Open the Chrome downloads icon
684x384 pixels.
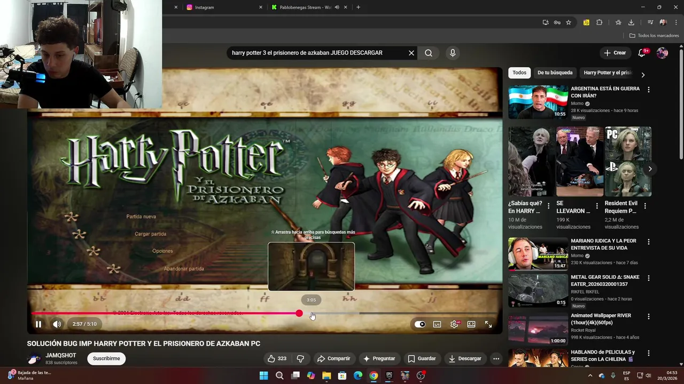[x=631, y=22]
